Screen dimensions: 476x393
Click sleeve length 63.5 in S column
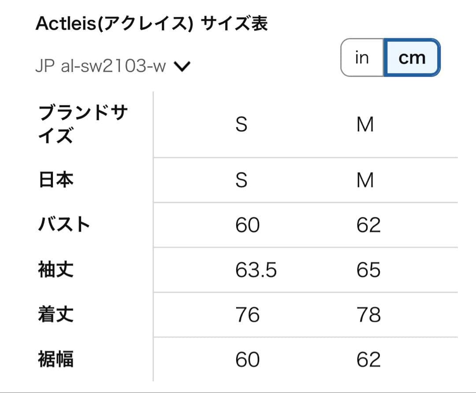(256, 270)
